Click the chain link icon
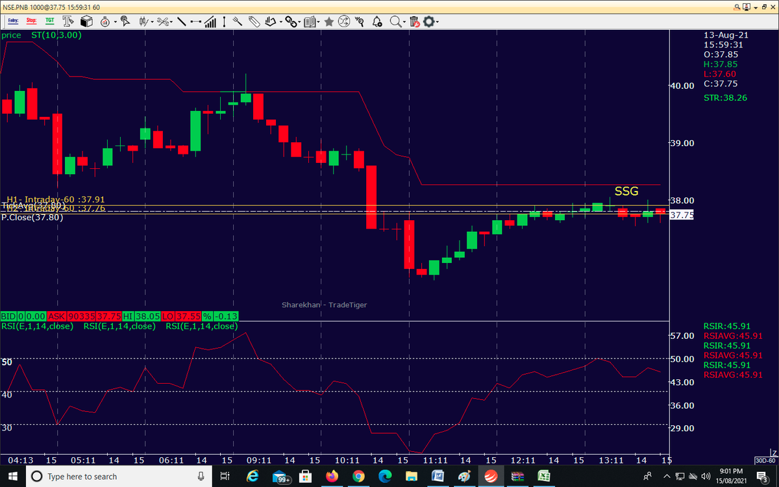779x487 pixels. [291, 21]
